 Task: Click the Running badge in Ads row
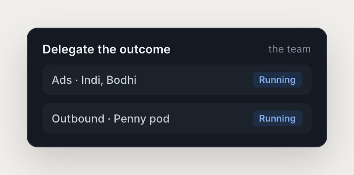pyautogui.click(x=277, y=80)
